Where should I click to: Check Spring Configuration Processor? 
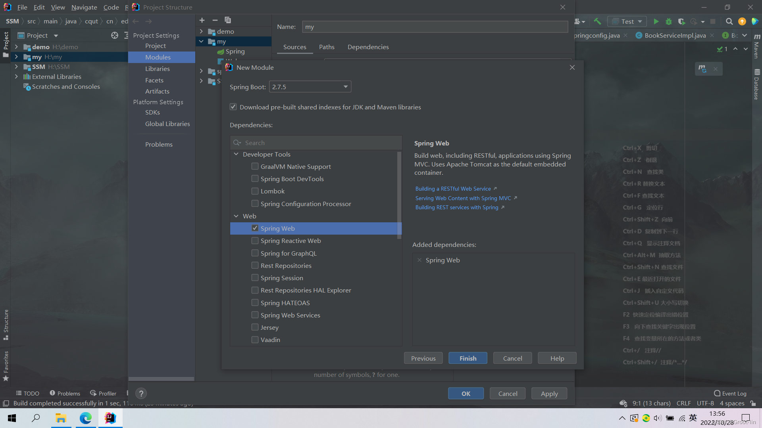(255, 204)
